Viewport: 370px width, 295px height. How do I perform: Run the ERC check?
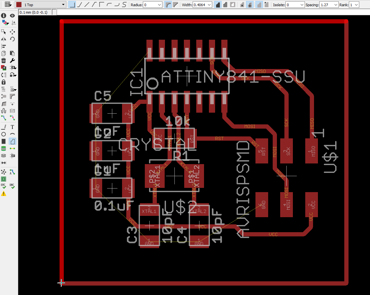click(3, 186)
